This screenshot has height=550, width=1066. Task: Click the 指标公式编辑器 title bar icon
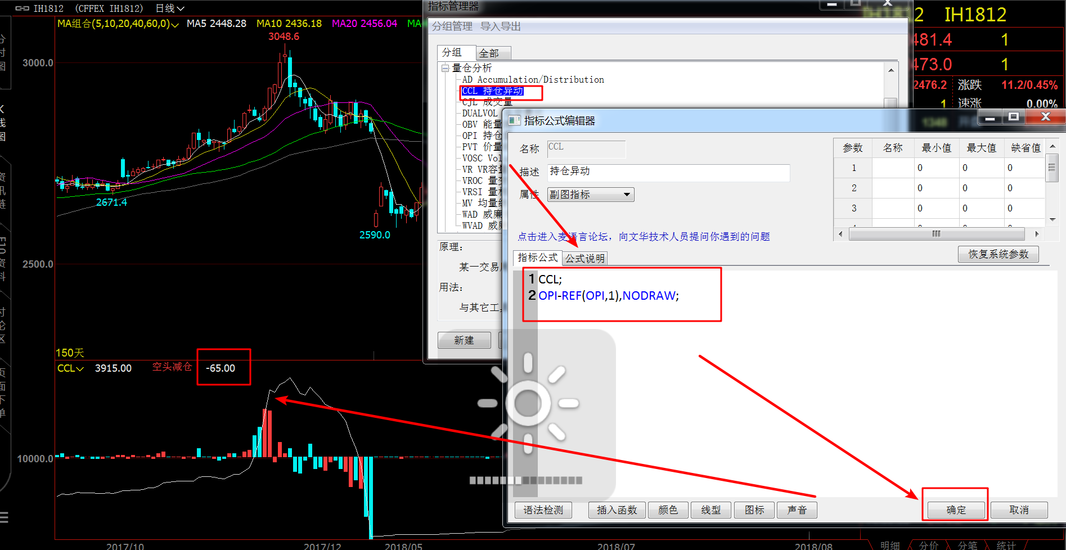point(514,120)
